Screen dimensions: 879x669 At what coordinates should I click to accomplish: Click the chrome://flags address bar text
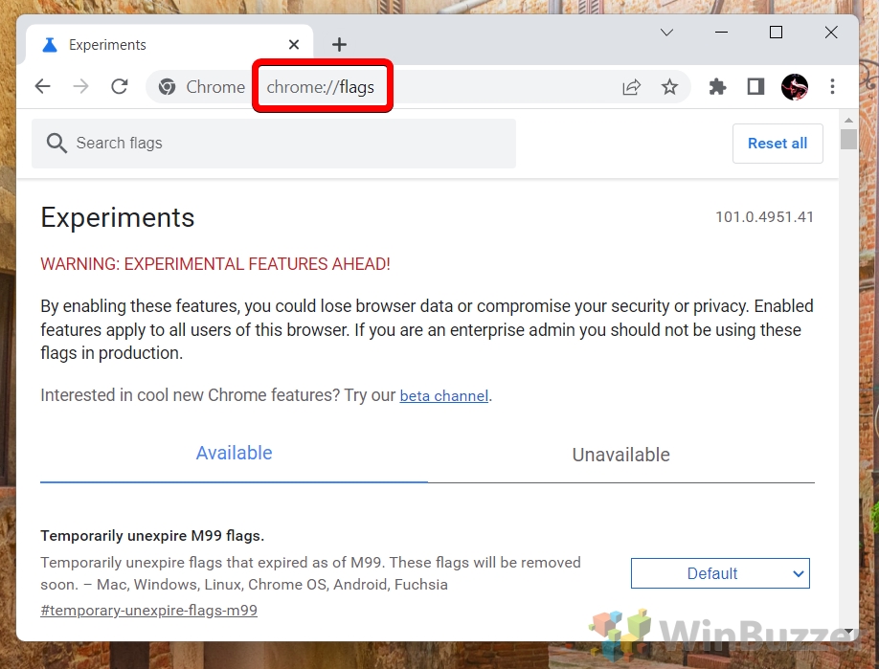click(320, 87)
